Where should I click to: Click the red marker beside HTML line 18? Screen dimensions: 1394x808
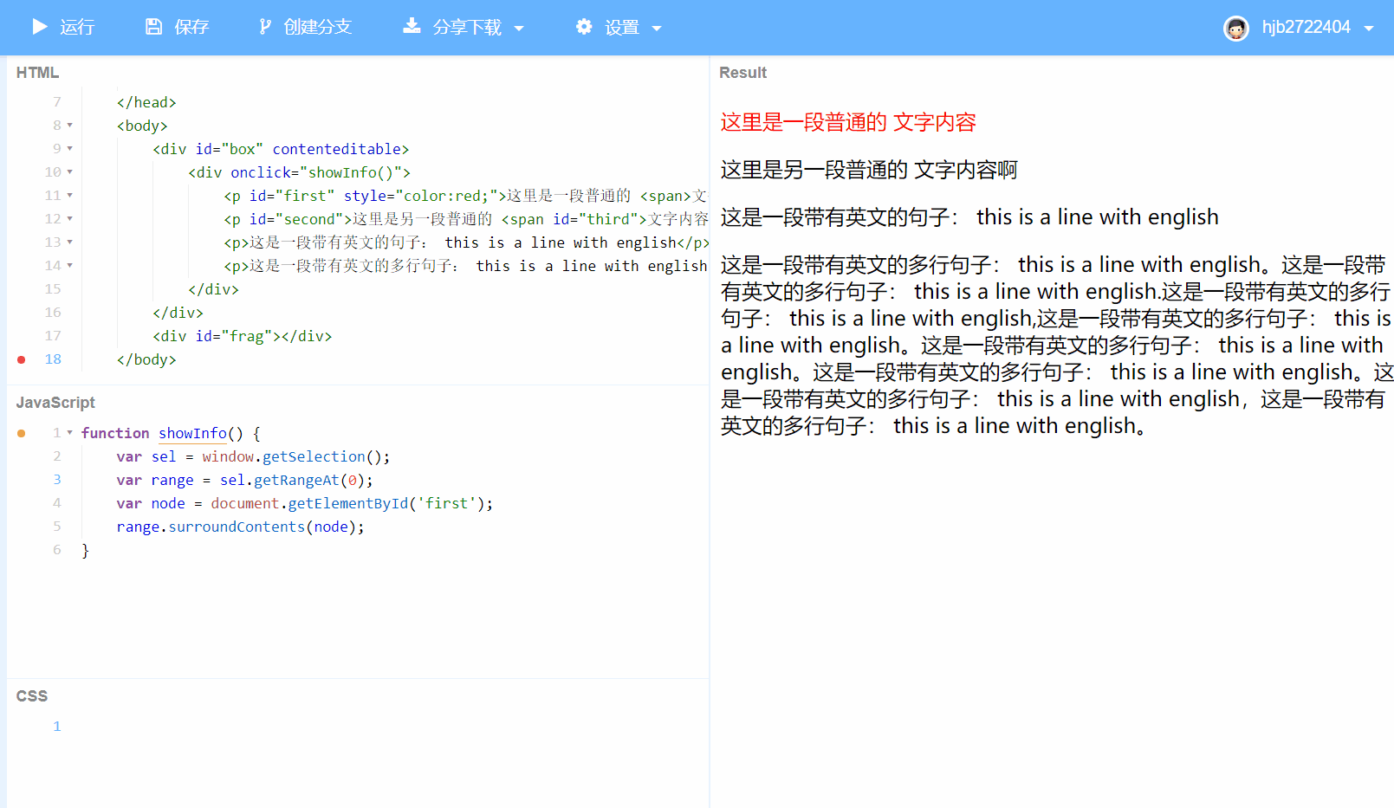click(21, 359)
